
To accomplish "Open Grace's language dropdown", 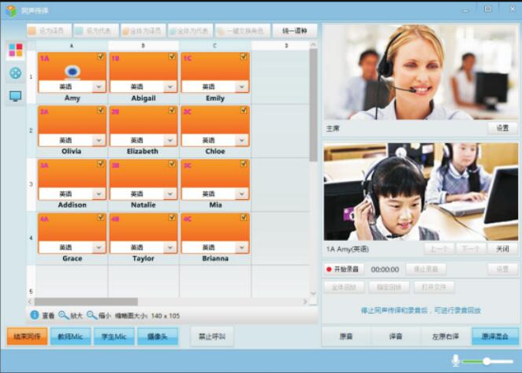I will tap(99, 247).
